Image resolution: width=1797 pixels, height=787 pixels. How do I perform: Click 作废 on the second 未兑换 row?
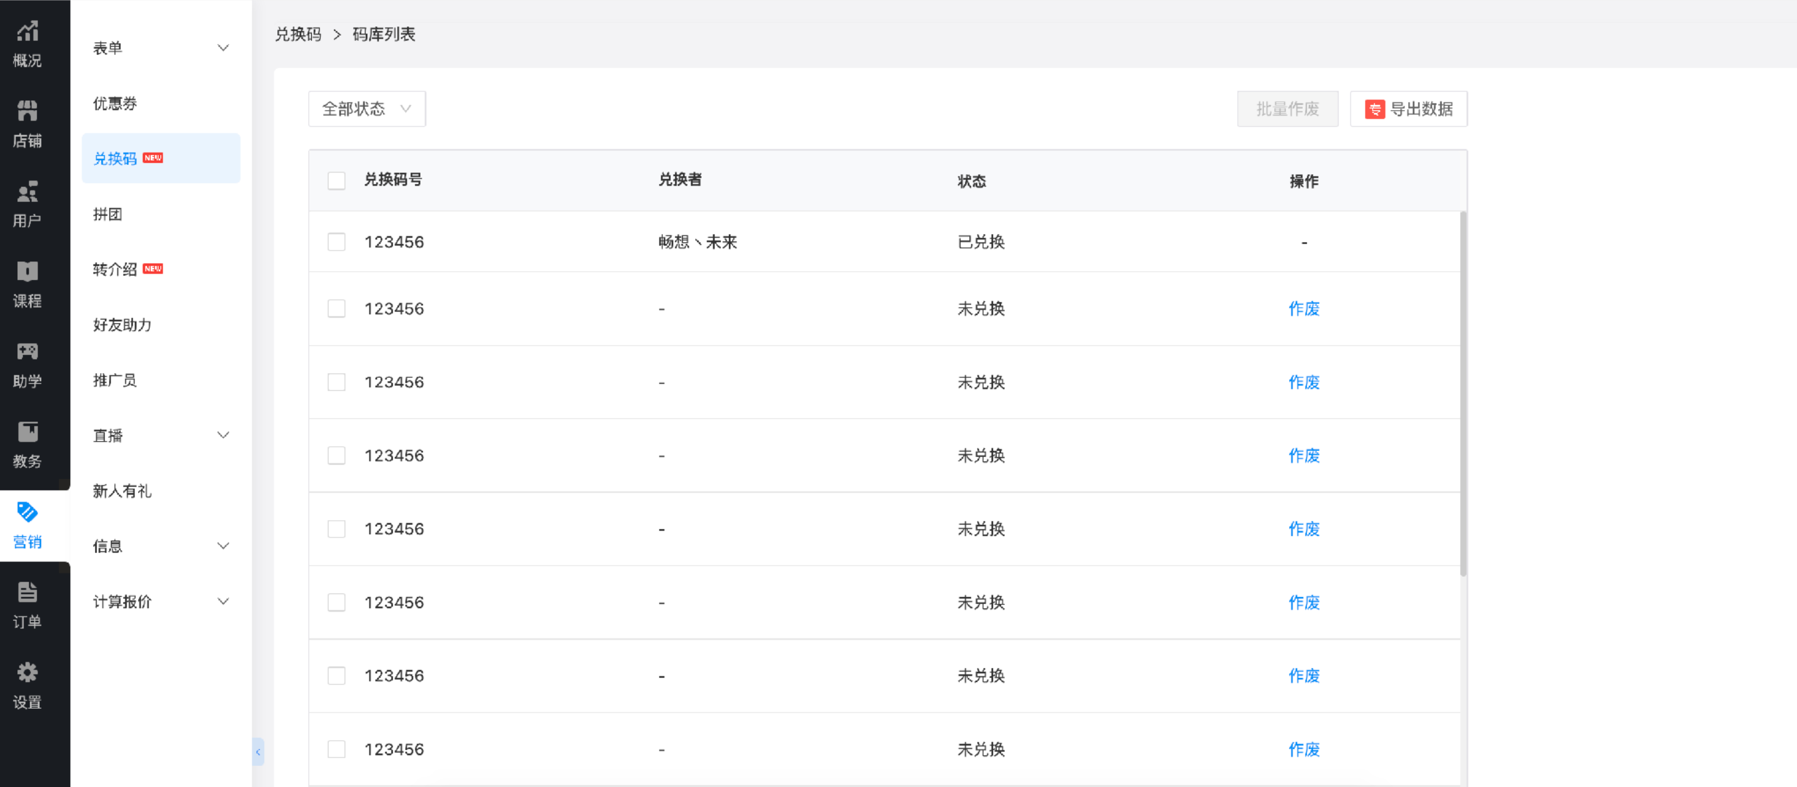pos(1304,382)
